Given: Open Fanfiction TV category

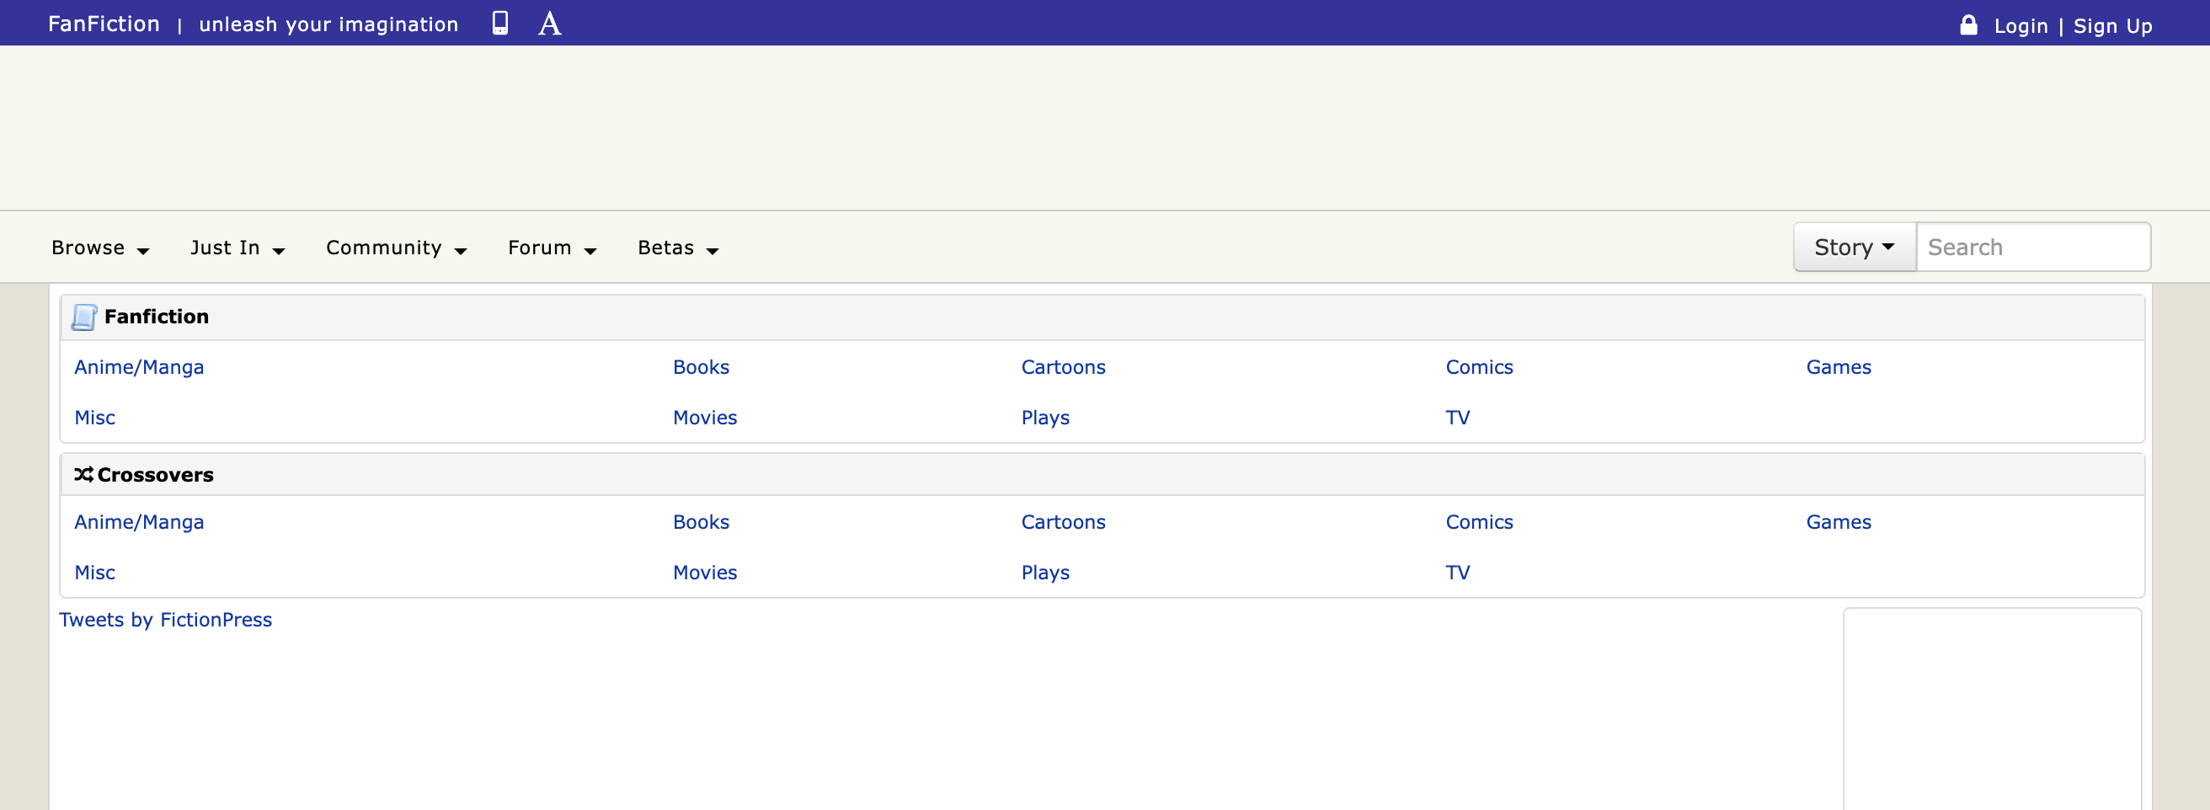Looking at the screenshot, I should 1458,418.
